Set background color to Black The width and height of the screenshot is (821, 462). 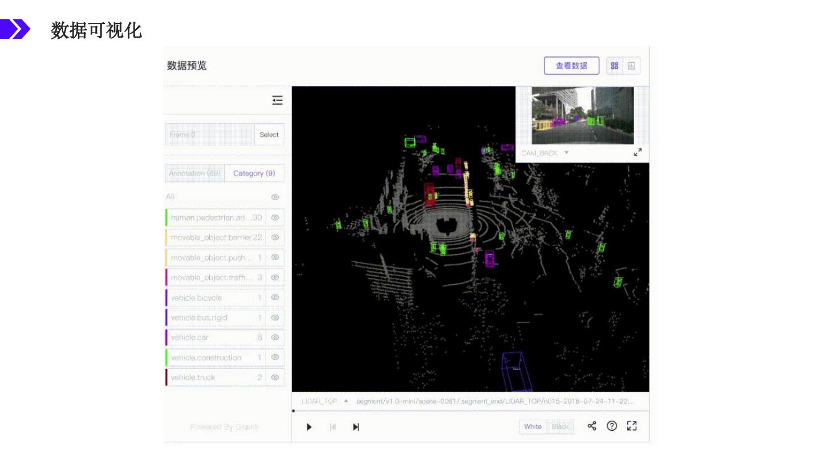[560, 427]
